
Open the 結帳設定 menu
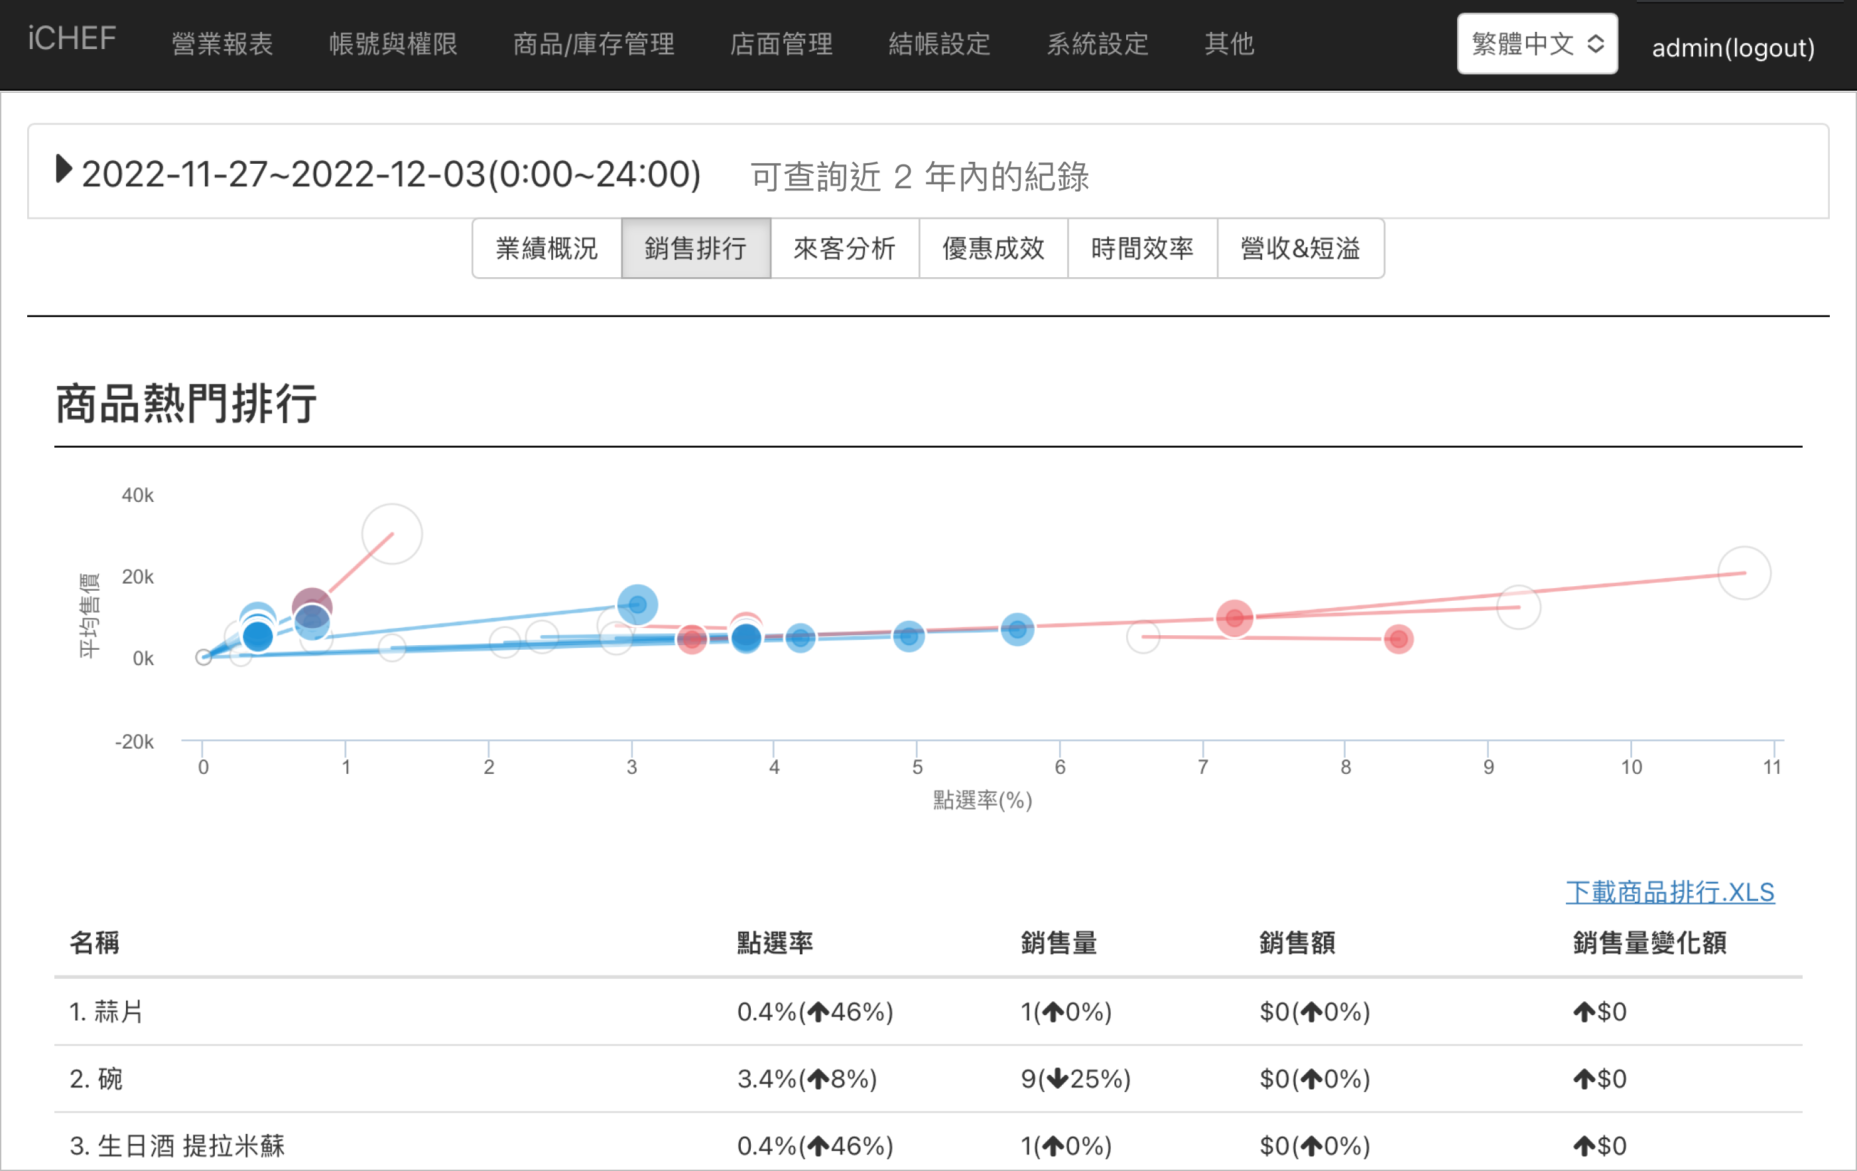point(938,44)
